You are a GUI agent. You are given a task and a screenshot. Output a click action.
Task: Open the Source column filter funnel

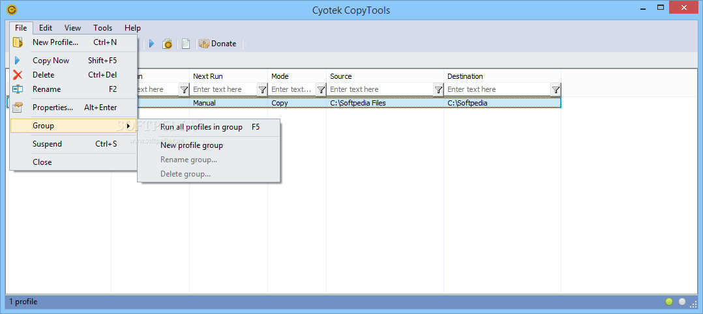click(438, 90)
